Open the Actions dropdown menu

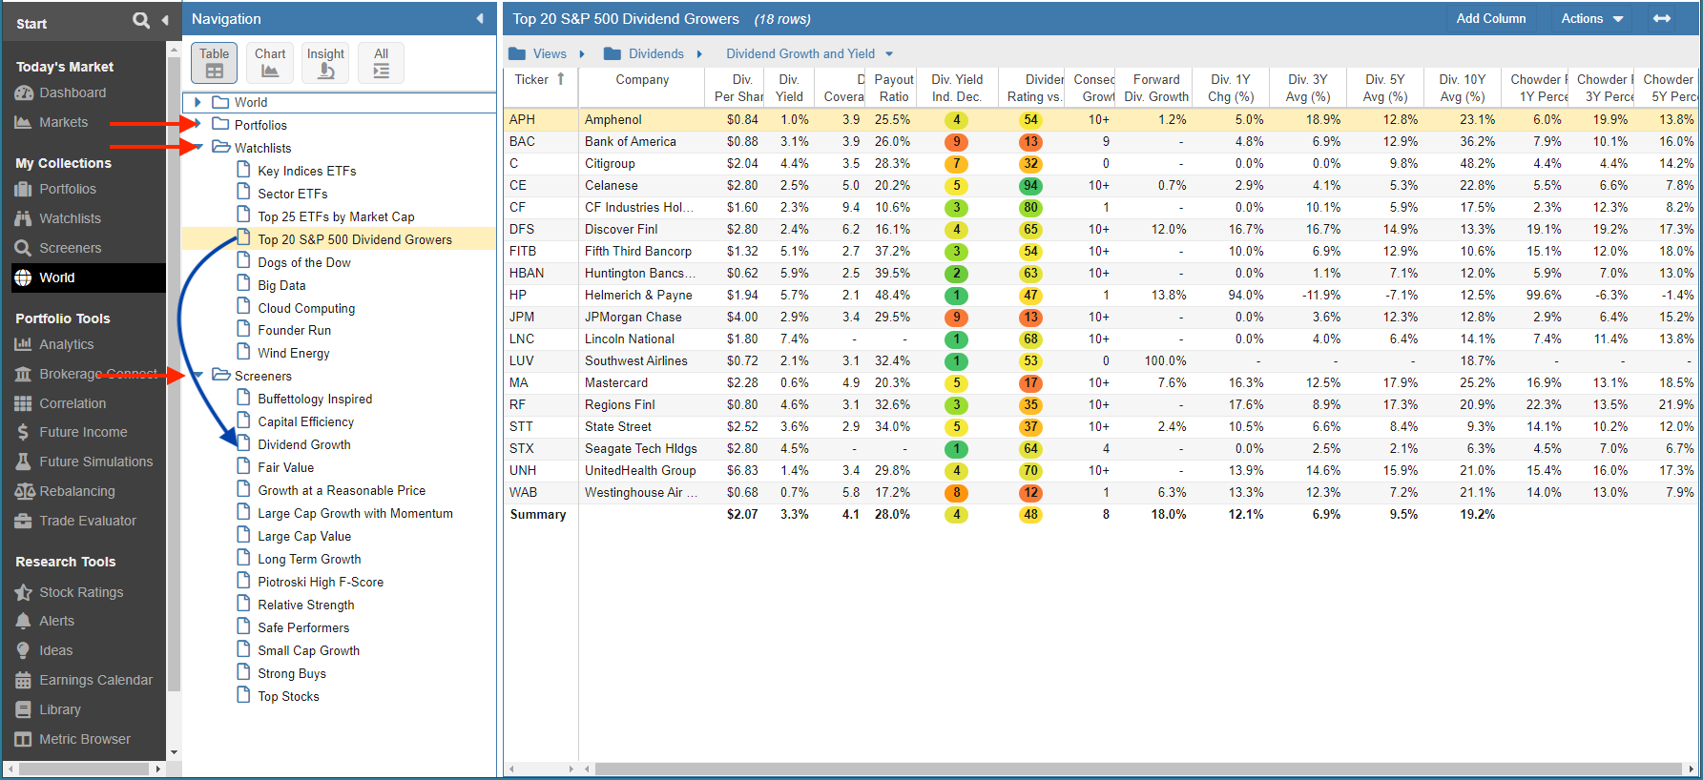(x=1592, y=19)
